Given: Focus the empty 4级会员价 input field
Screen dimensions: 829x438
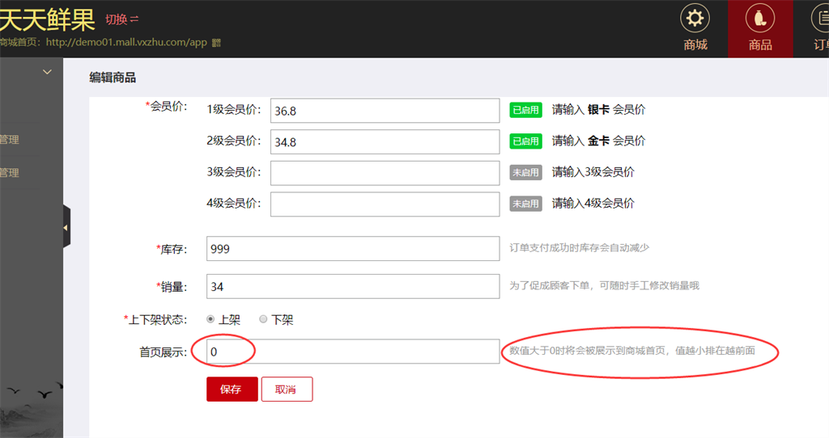Looking at the screenshot, I should 385,204.
